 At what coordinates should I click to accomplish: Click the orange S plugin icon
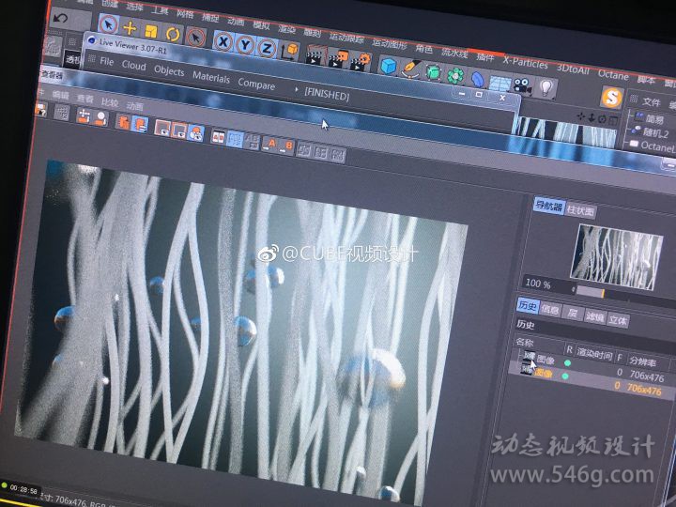coord(612,98)
